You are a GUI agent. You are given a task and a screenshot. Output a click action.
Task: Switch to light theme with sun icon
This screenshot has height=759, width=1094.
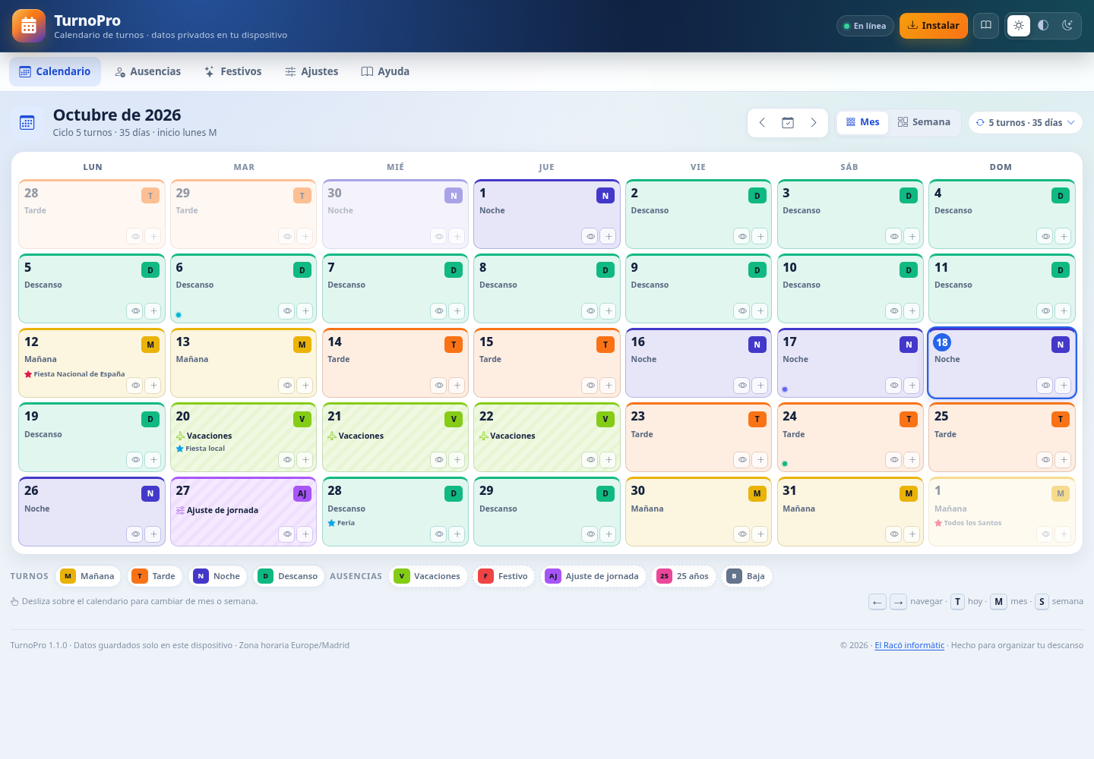[x=1019, y=26]
